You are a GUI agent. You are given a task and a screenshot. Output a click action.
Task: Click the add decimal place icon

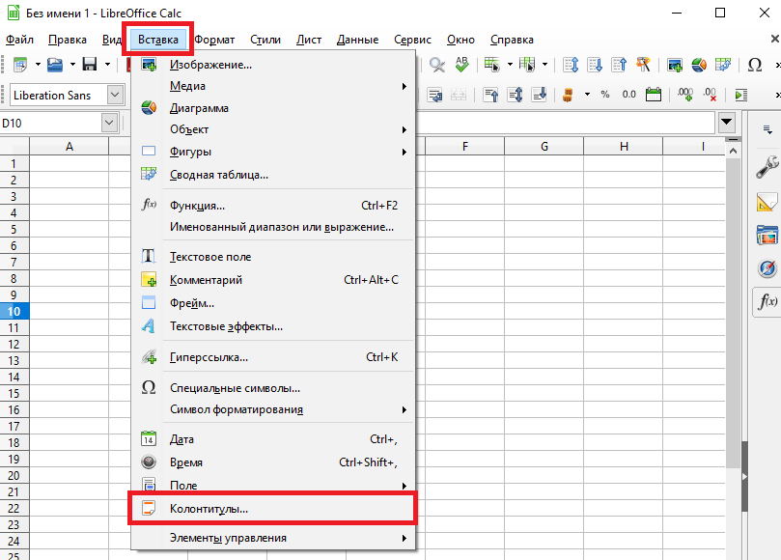tap(684, 95)
